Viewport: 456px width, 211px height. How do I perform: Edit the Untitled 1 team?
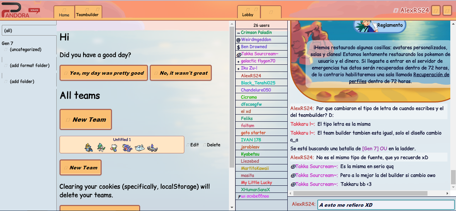(x=193, y=145)
